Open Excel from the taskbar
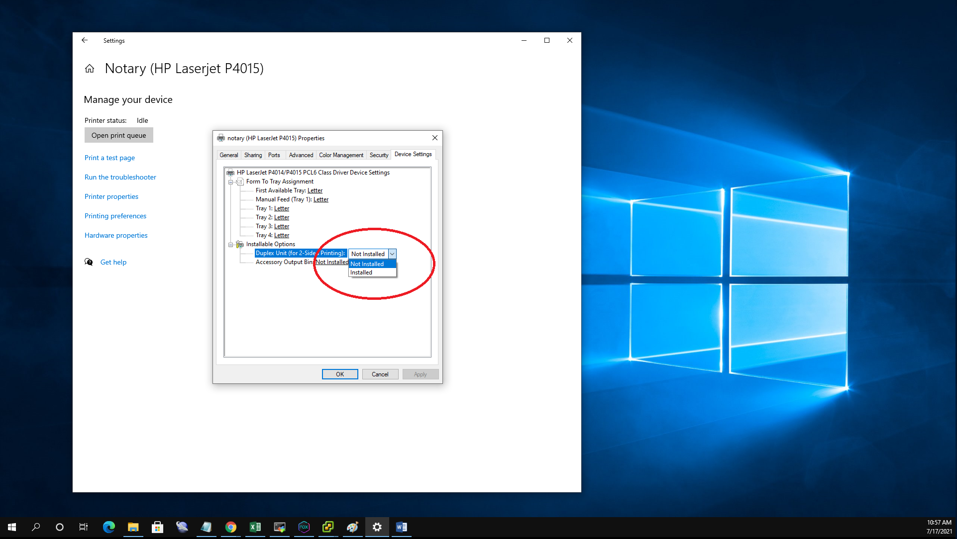Screen dimensions: 957x539 click(x=255, y=527)
